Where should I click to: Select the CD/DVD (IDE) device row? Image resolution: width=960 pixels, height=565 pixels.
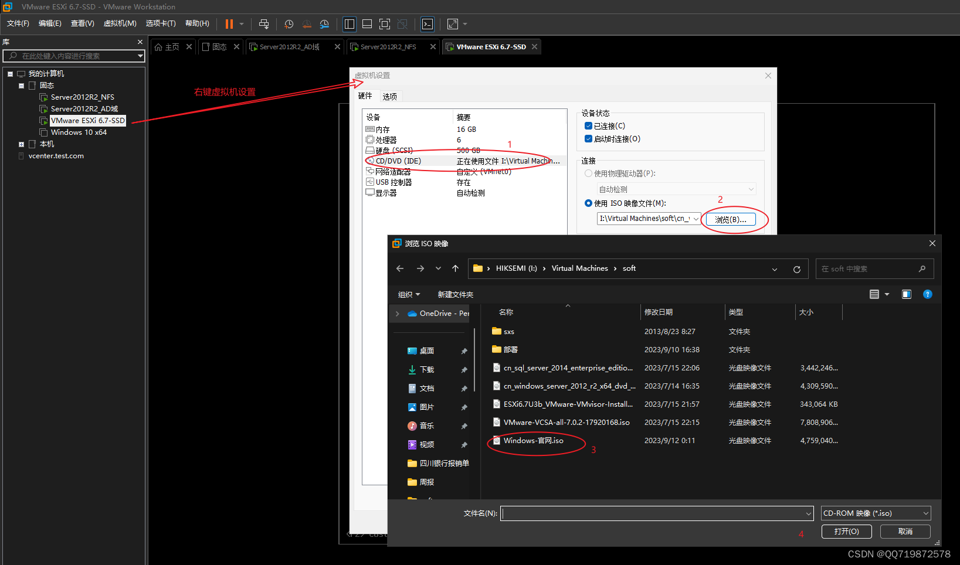pos(464,161)
